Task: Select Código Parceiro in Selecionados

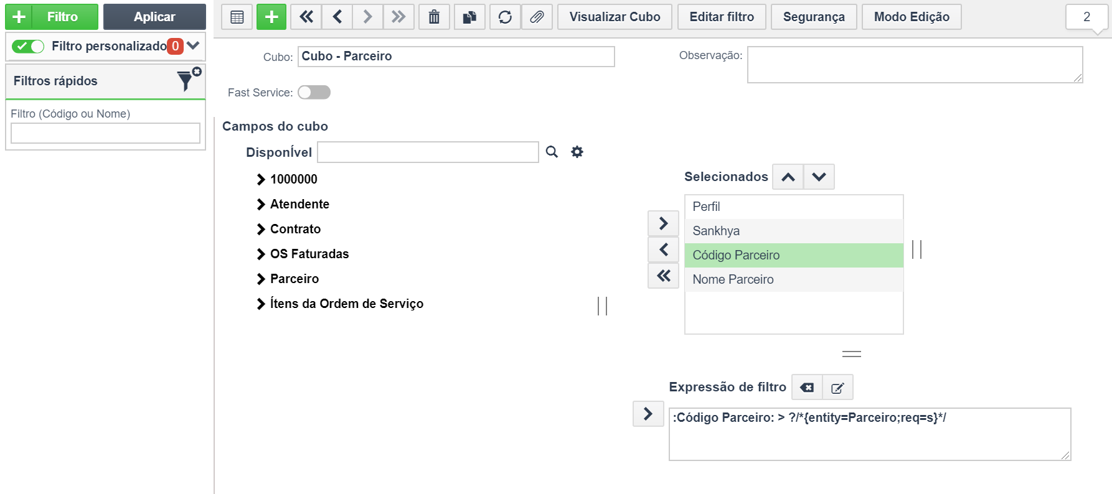Action: pyautogui.click(x=794, y=255)
